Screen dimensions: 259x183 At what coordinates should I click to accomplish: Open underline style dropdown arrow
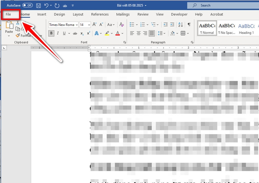[69, 34]
